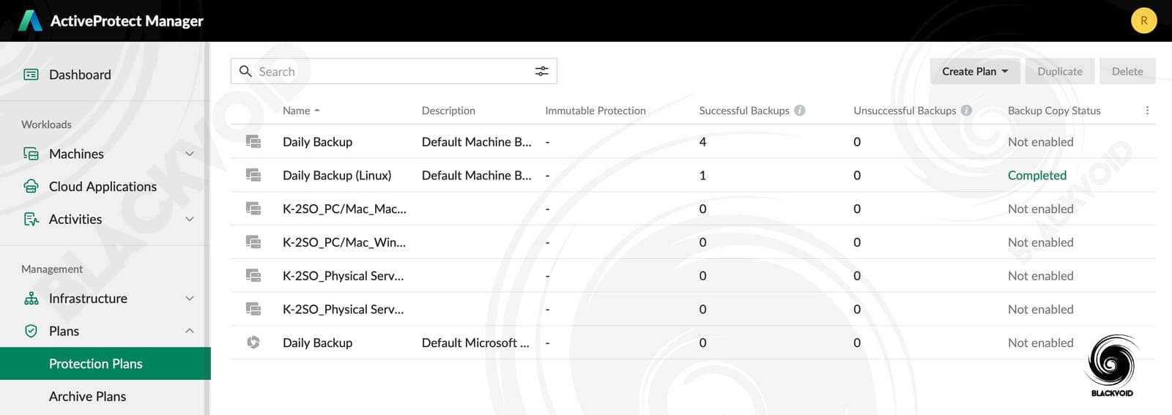
Task: Open the column options kebab menu
Action: pyautogui.click(x=1147, y=111)
